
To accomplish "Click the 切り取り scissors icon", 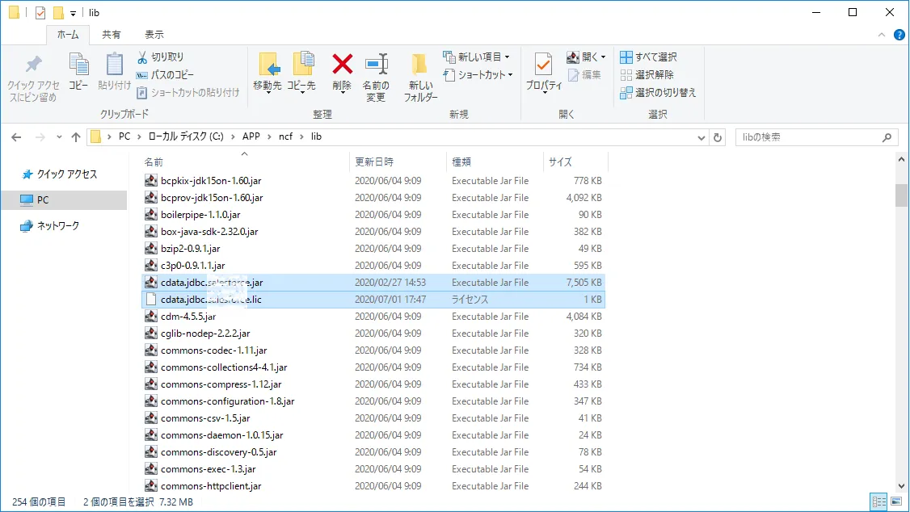I will tap(142, 57).
